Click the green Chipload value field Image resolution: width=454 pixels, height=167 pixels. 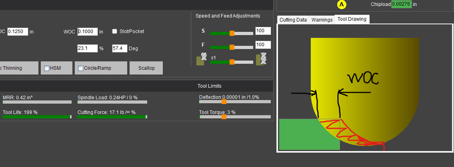pyautogui.click(x=401, y=4)
